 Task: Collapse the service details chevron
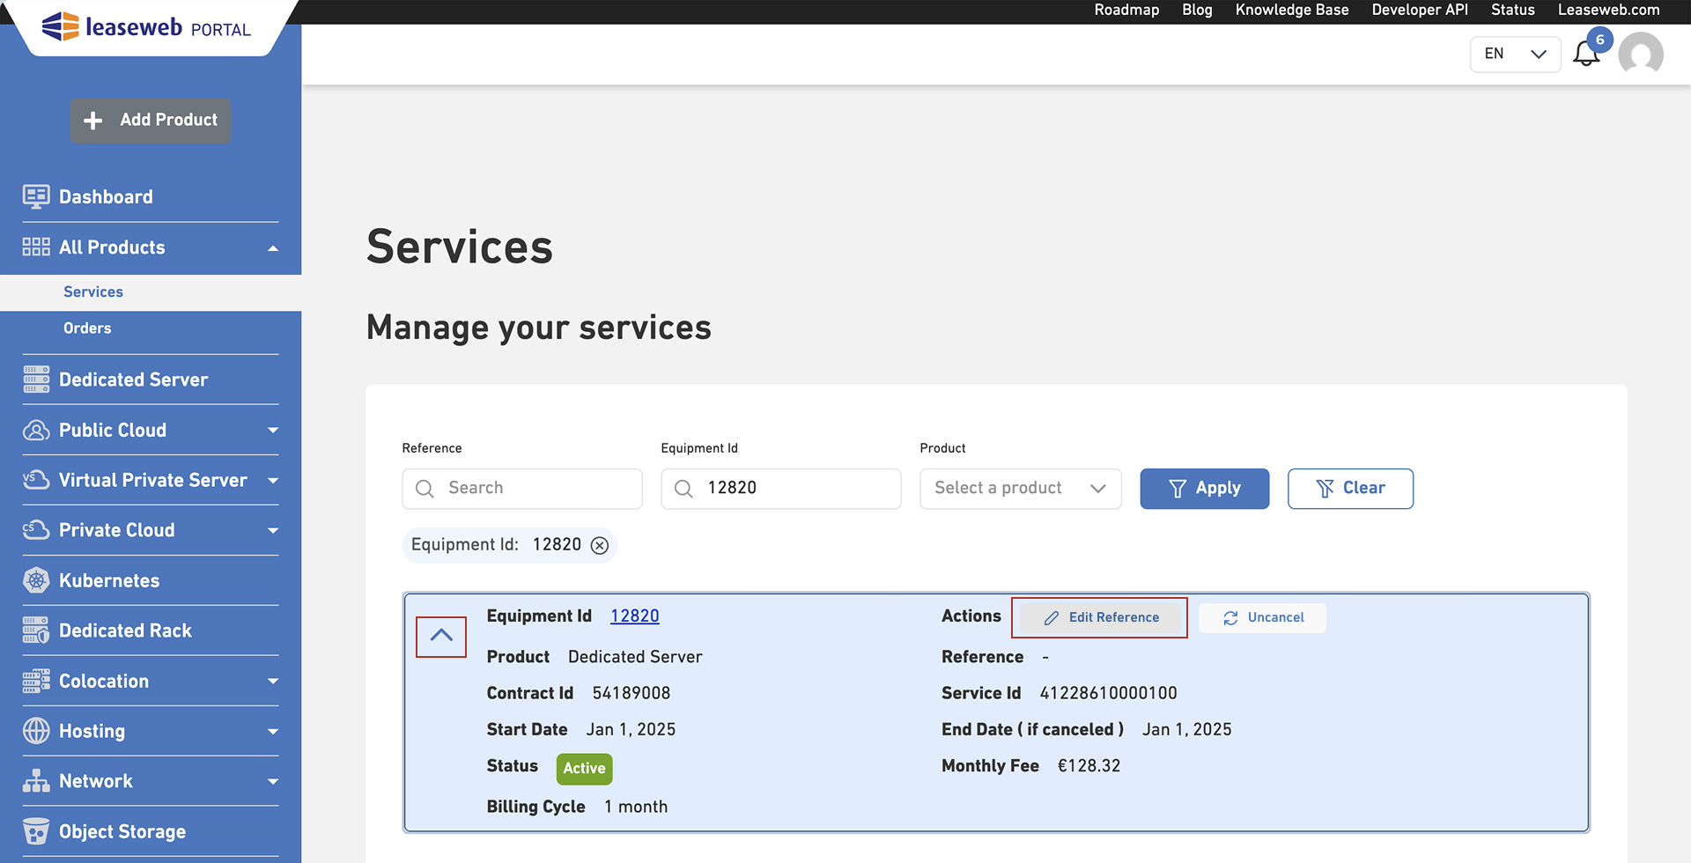[x=441, y=637]
